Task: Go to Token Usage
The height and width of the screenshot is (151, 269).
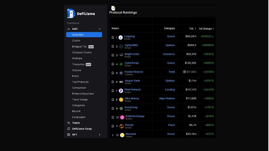Action: click(80, 99)
